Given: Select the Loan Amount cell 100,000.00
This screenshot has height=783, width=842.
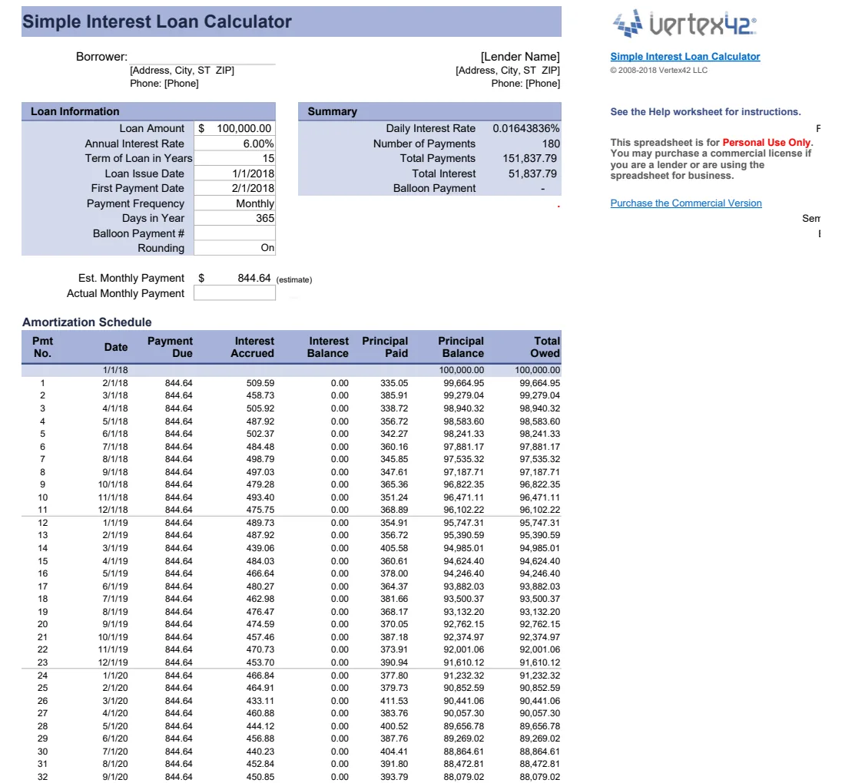Looking at the screenshot, I should [234, 128].
